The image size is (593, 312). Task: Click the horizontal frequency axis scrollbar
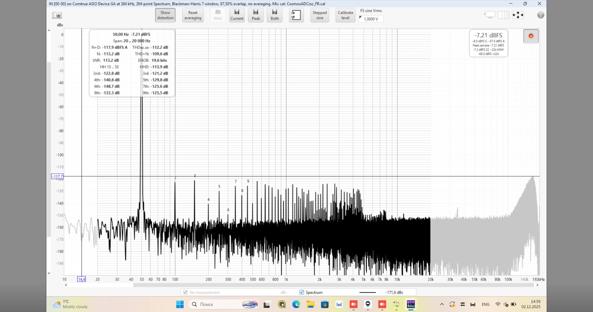coord(334,285)
